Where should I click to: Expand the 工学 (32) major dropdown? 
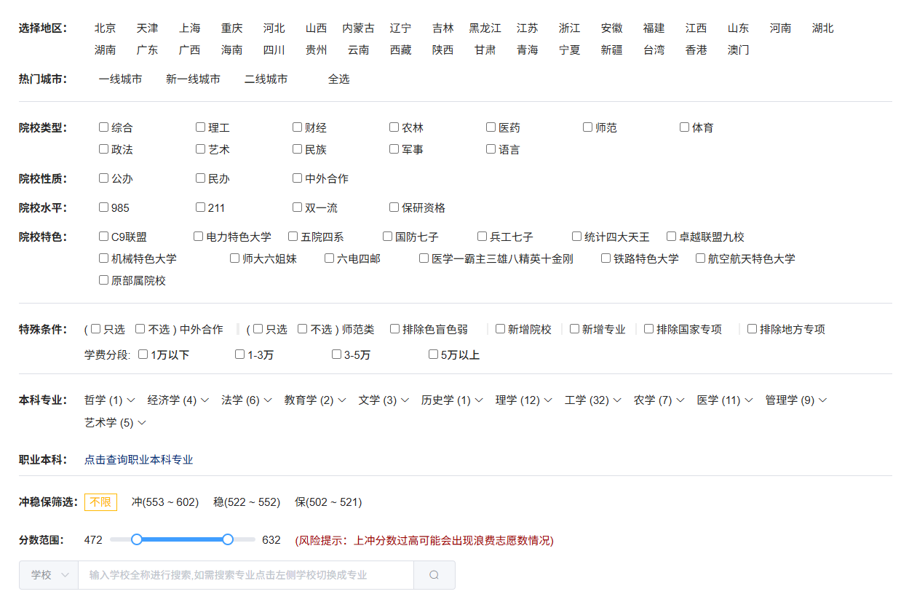592,400
